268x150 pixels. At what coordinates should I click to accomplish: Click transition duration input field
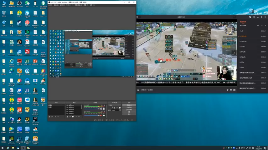click(x=115, y=110)
